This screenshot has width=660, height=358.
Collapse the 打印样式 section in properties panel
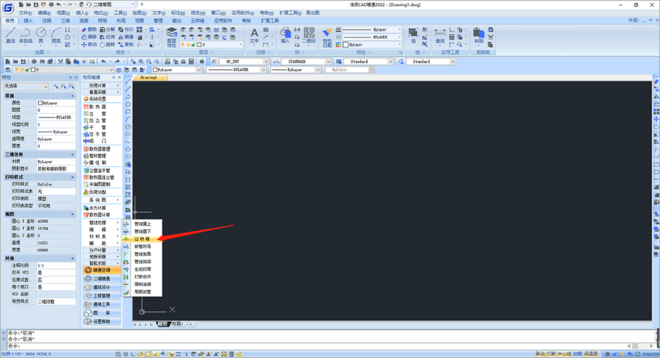click(73, 177)
